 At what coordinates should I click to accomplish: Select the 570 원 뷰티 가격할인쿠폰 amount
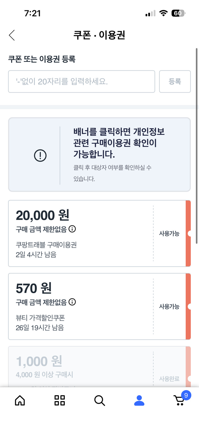click(34, 288)
